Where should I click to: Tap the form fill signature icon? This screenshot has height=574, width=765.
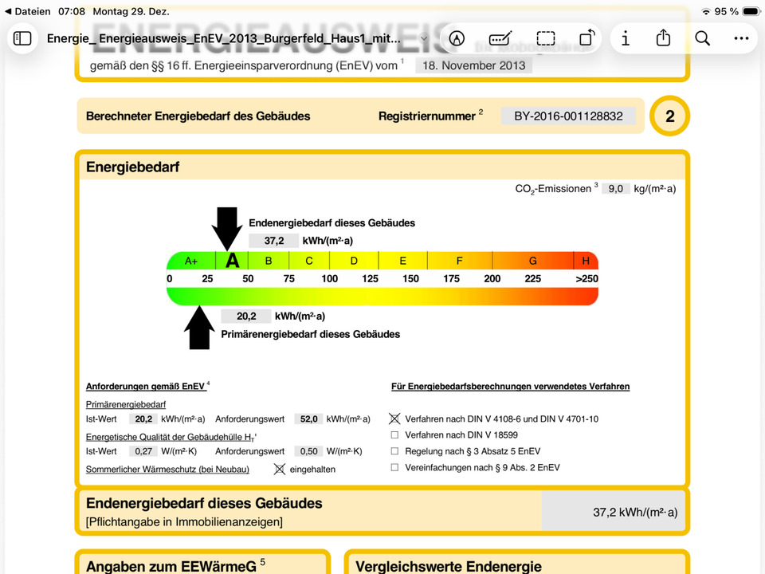500,38
